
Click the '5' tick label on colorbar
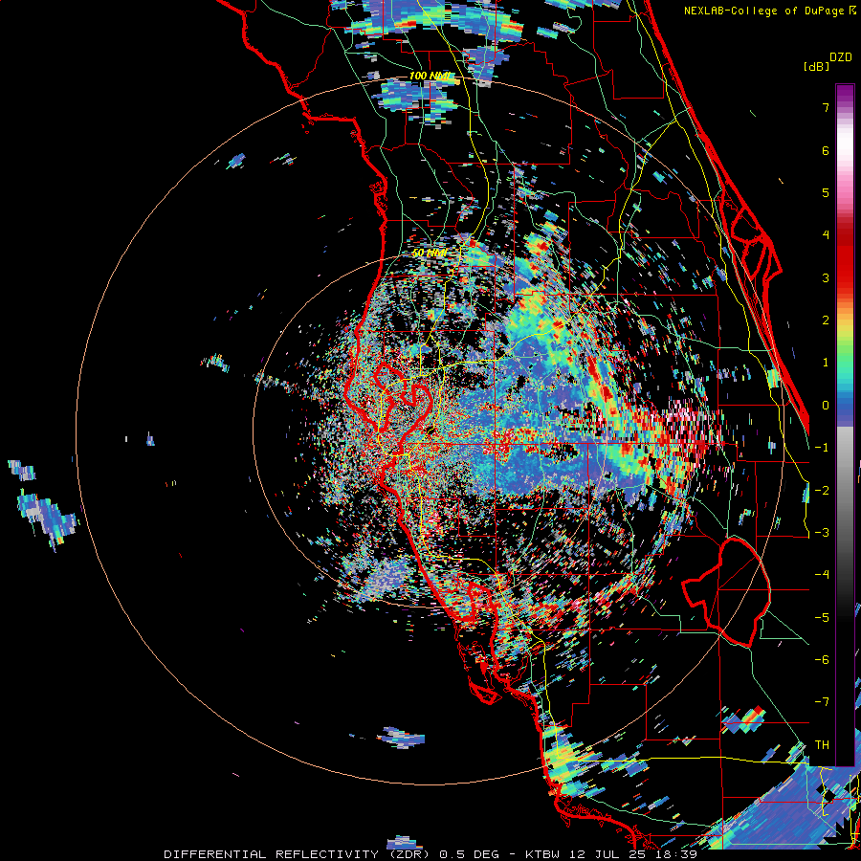click(826, 192)
